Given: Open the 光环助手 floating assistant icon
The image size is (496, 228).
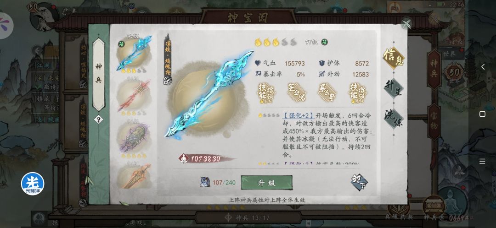Looking at the screenshot, I should point(33,184).
